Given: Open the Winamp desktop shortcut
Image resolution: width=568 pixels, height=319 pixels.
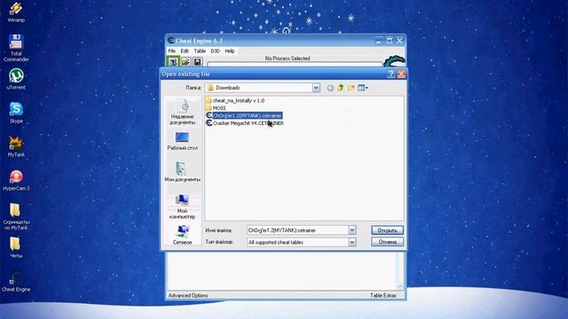Looking at the screenshot, I should pos(16,12).
